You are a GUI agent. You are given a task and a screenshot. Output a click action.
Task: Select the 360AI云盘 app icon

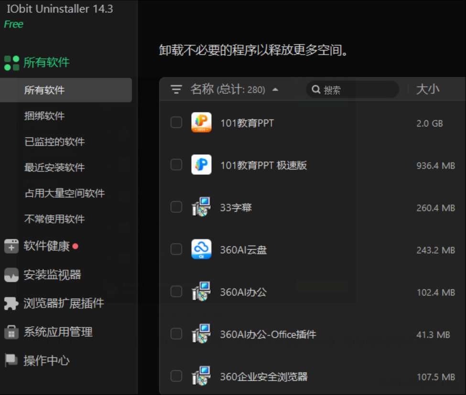point(201,249)
